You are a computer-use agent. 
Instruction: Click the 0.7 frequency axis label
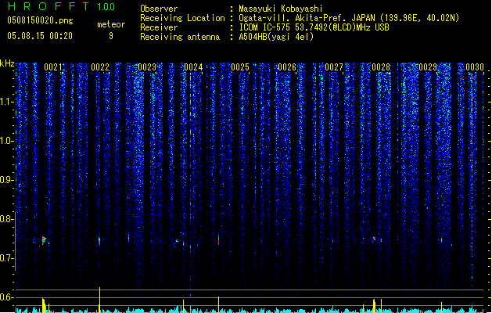tap(6, 258)
